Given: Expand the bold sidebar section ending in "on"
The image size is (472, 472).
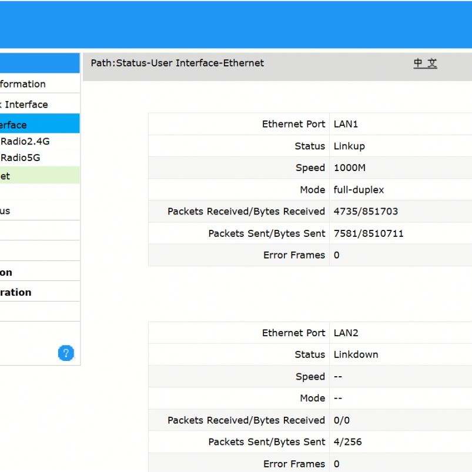Looking at the screenshot, I should click(7, 272).
